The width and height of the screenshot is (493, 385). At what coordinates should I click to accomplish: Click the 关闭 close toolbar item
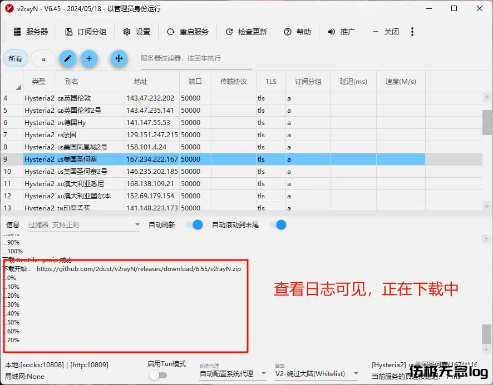pyautogui.click(x=385, y=32)
